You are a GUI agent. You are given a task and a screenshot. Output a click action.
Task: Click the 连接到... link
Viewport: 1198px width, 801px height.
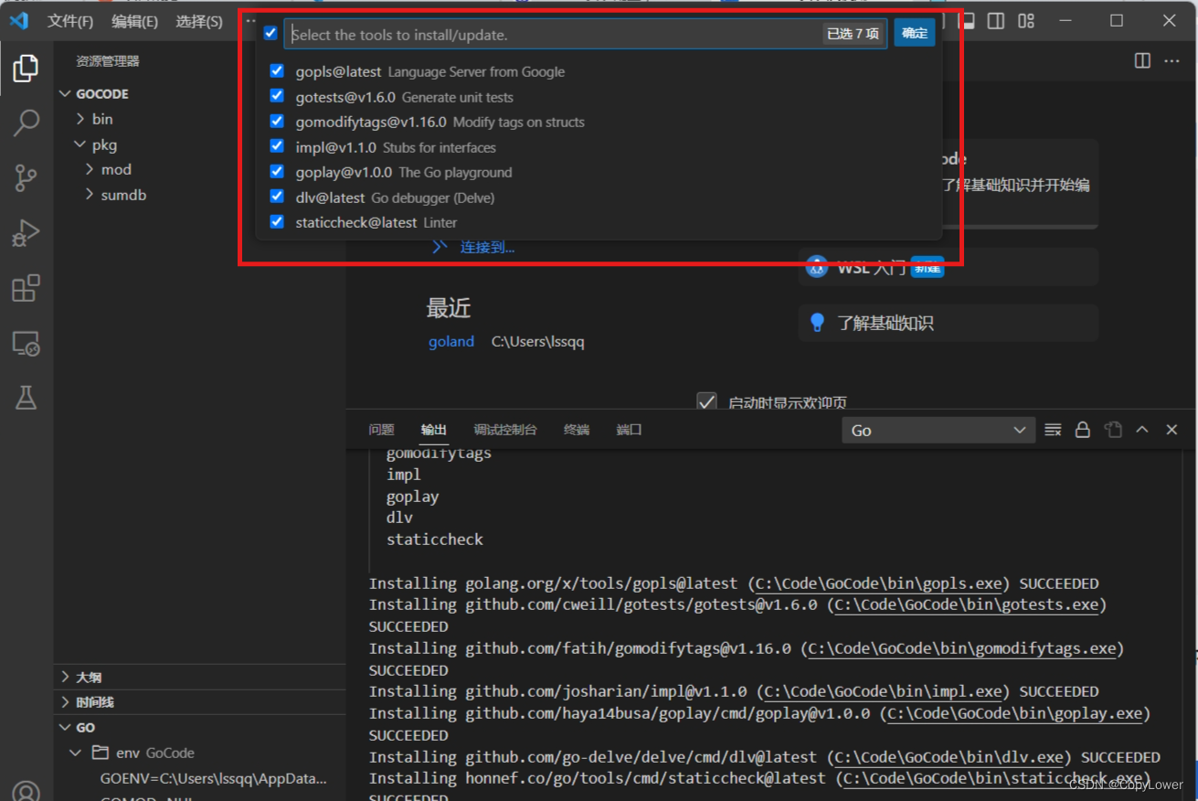tap(487, 247)
